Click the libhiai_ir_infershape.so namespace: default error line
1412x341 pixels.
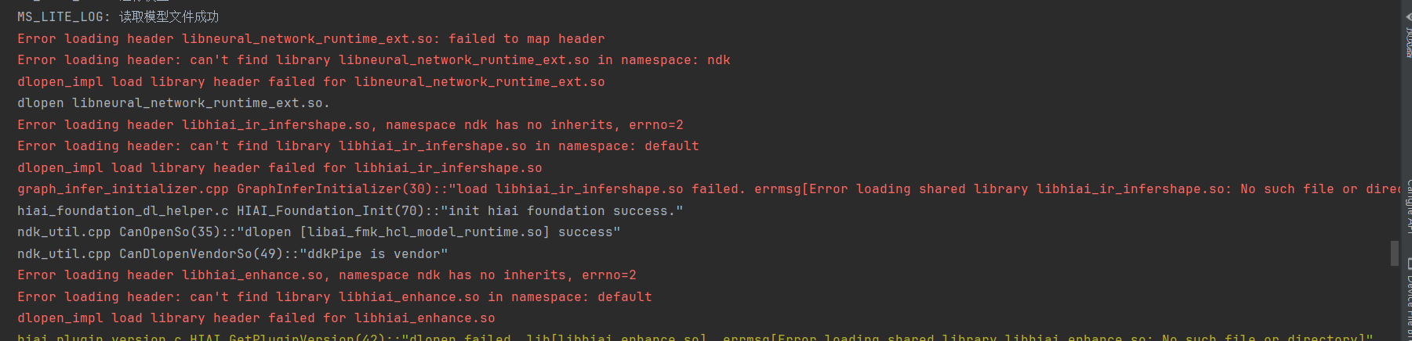[x=358, y=145]
